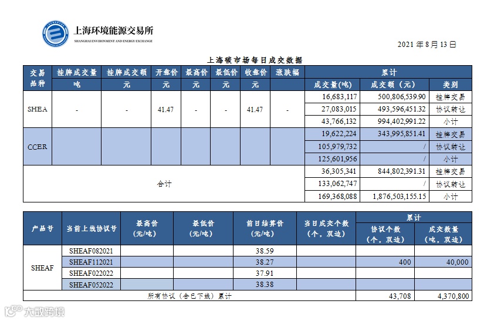Viewport: 494px width, 321px height.
Task: Select the title 上海碳市场每日成交数据
Action: [x=255, y=60]
